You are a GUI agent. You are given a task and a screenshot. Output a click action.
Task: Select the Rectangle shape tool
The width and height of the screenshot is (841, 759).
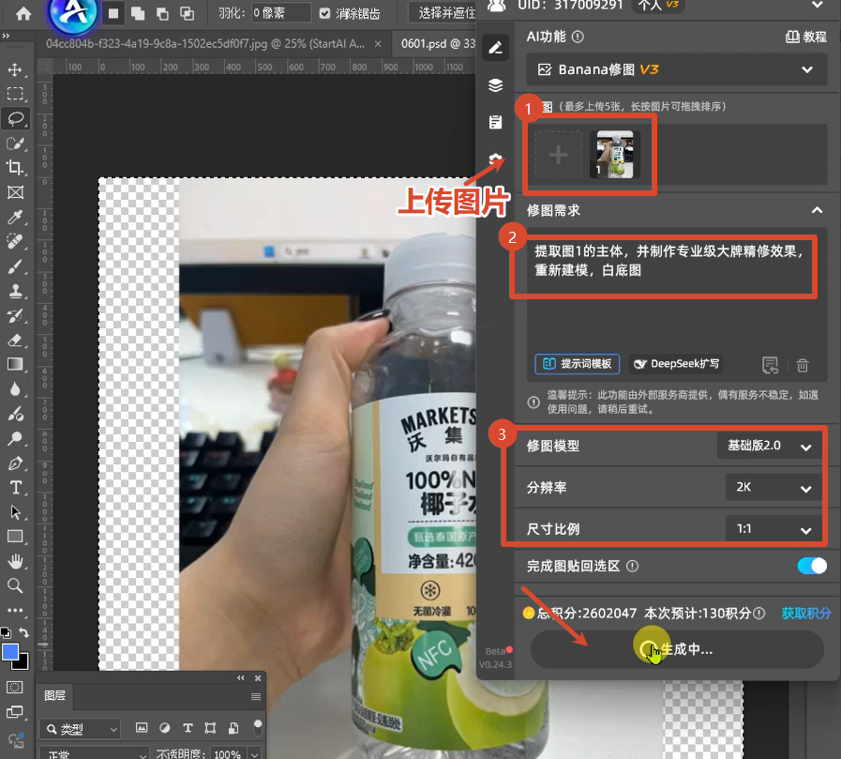[15, 537]
